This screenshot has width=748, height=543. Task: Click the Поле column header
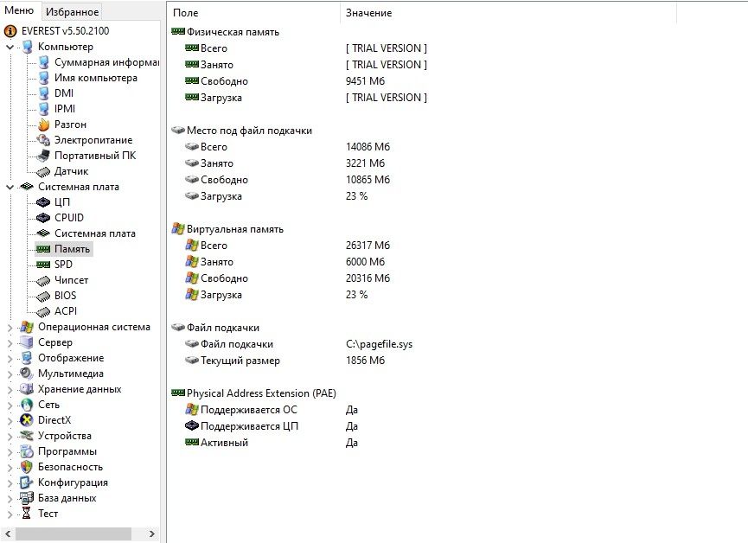(186, 13)
